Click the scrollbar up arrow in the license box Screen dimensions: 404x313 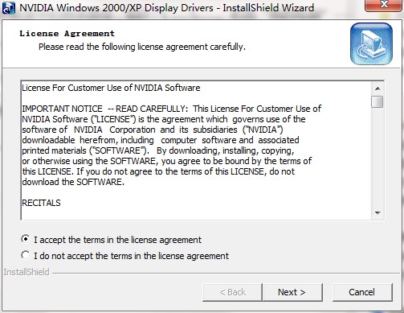tap(377, 89)
